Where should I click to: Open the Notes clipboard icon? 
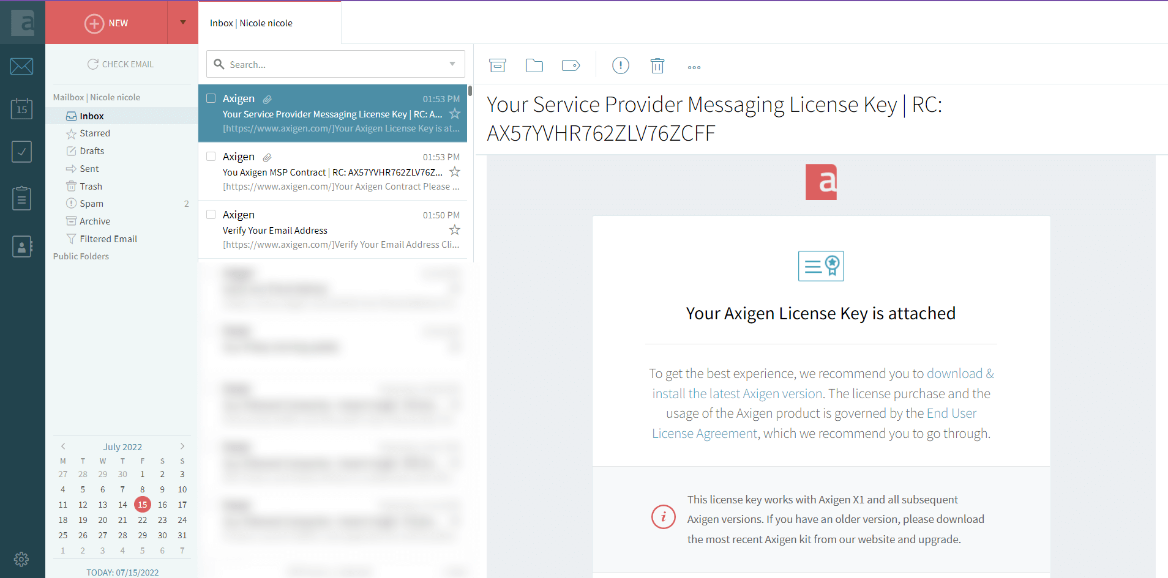click(x=21, y=198)
